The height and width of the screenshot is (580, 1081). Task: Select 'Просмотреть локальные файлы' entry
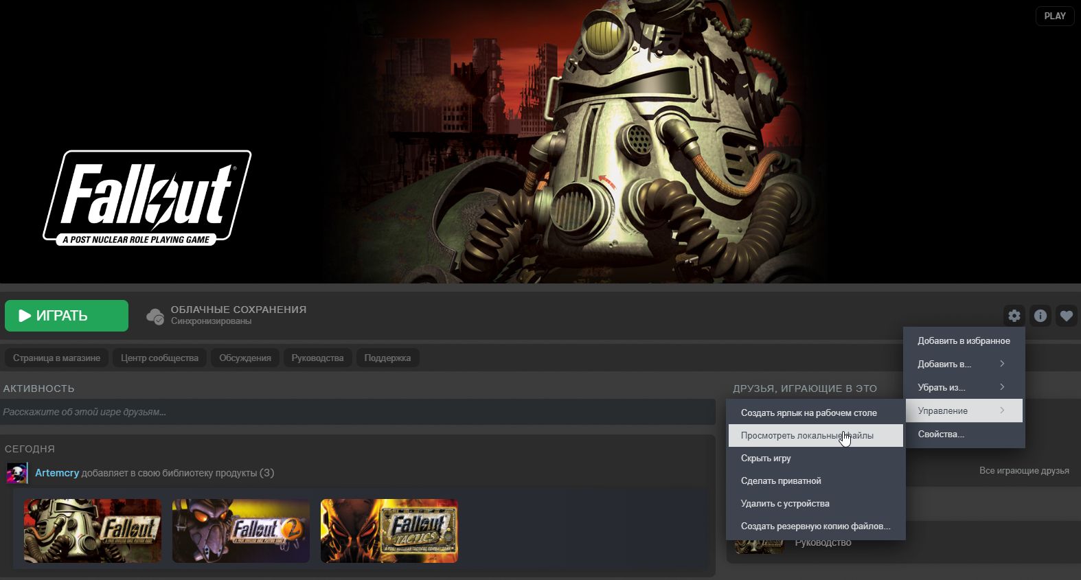pos(816,435)
